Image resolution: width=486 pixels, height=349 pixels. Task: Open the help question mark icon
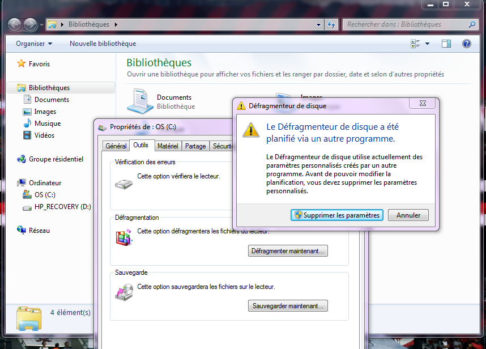[467, 44]
